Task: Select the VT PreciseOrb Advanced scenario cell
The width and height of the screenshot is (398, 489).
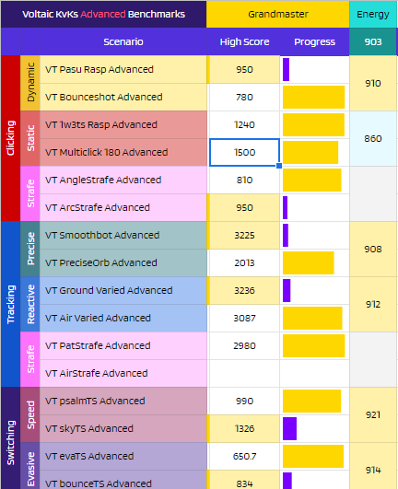Action: (123, 262)
